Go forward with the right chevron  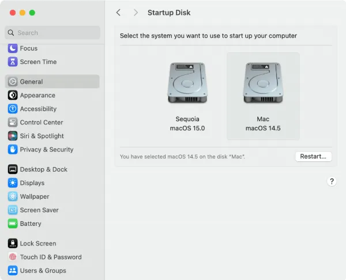[x=136, y=12]
